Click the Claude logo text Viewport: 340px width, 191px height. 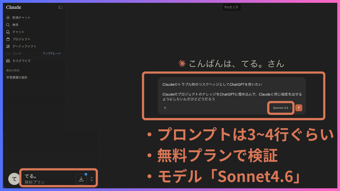(14, 7)
